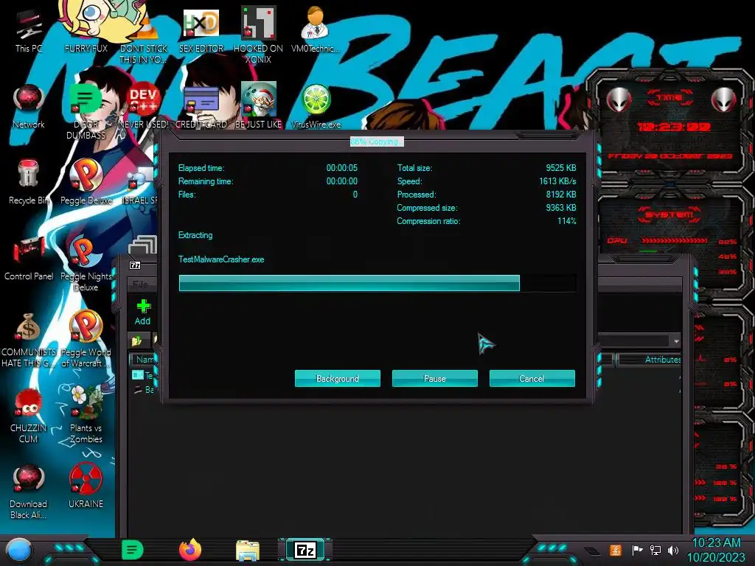Open the Control Panel desktop icon
Viewport: 755px width, 566px height.
coord(29,257)
